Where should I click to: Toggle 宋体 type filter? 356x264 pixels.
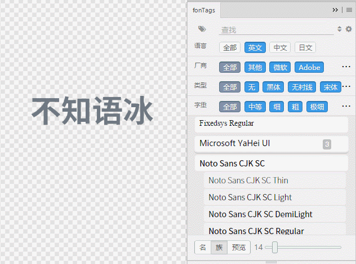pyautogui.click(x=331, y=87)
